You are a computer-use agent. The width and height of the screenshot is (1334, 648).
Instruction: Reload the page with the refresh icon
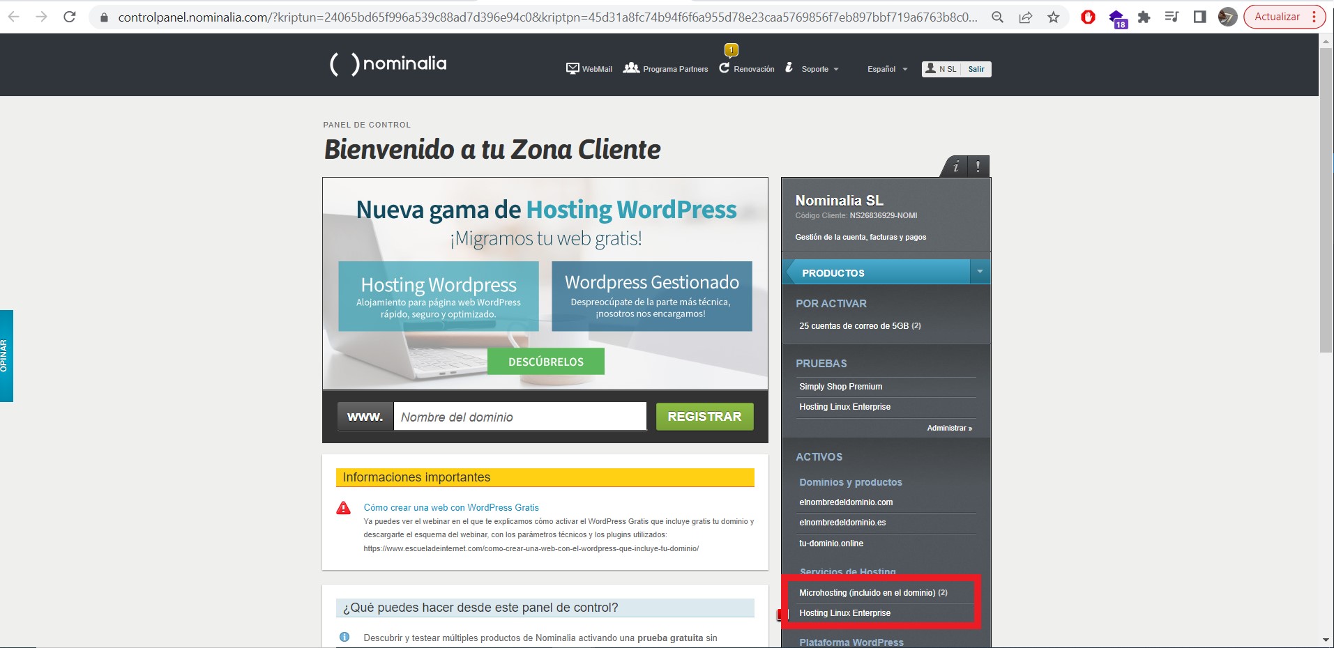pos(69,17)
